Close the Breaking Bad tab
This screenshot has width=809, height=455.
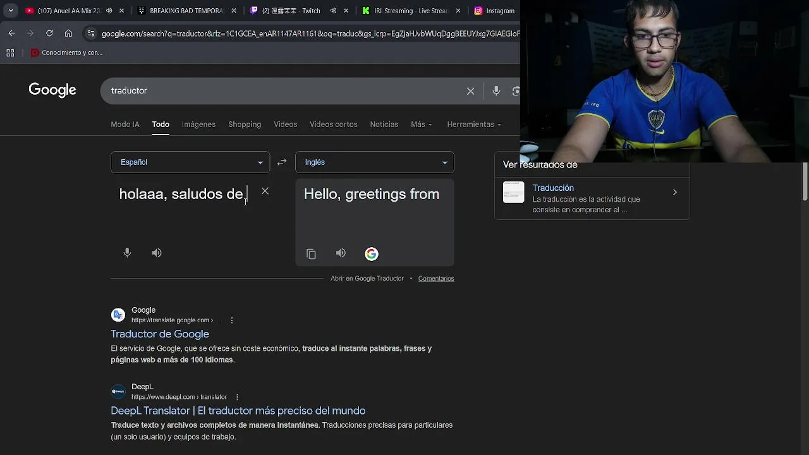pyautogui.click(x=234, y=11)
